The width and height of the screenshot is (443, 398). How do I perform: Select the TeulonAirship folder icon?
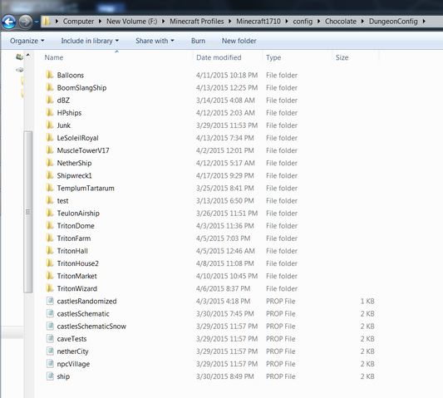[50, 213]
